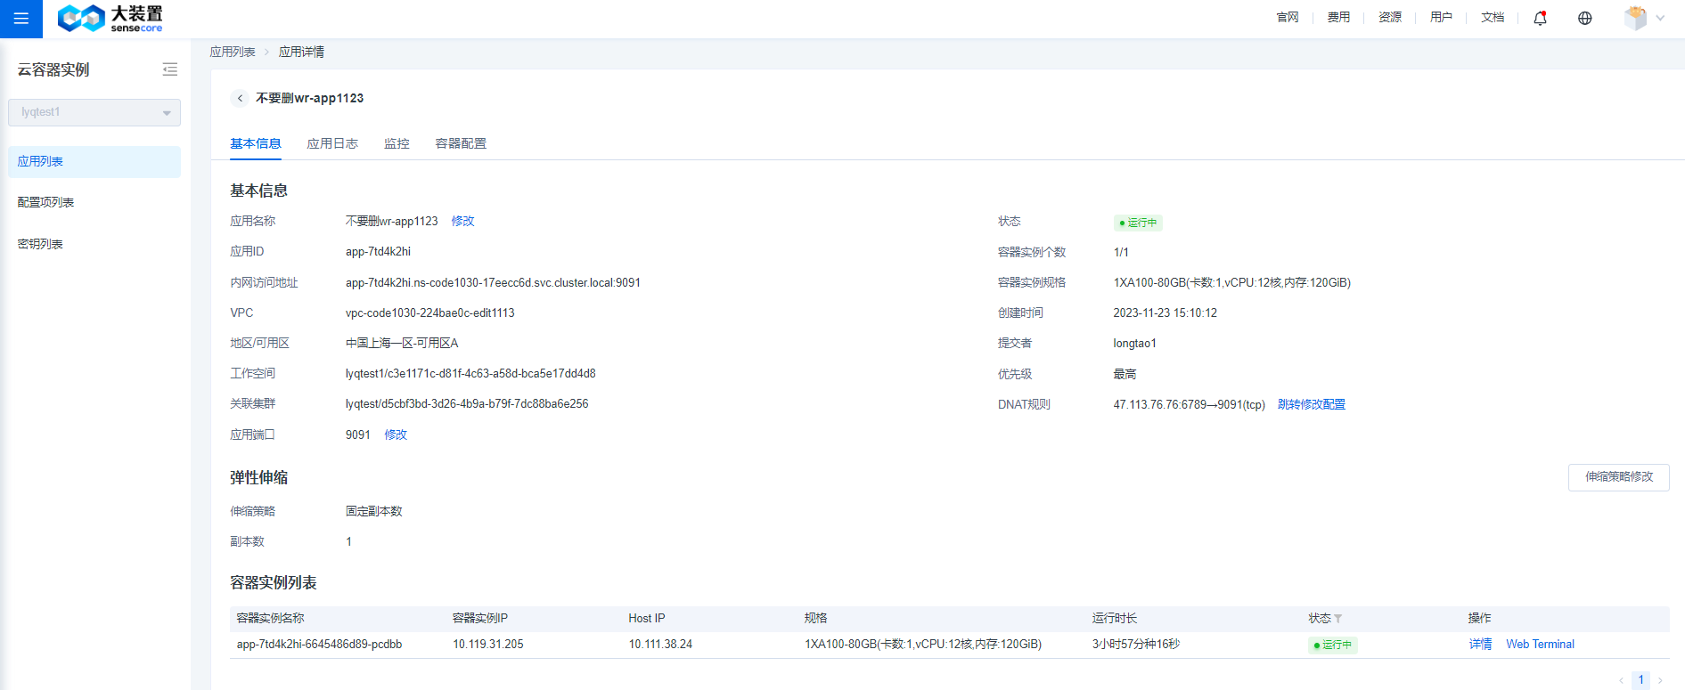Image resolution: width=1685 pixels, height=690 pixels.
Task: Go back using the arrow beside app name
Action: 240,98
